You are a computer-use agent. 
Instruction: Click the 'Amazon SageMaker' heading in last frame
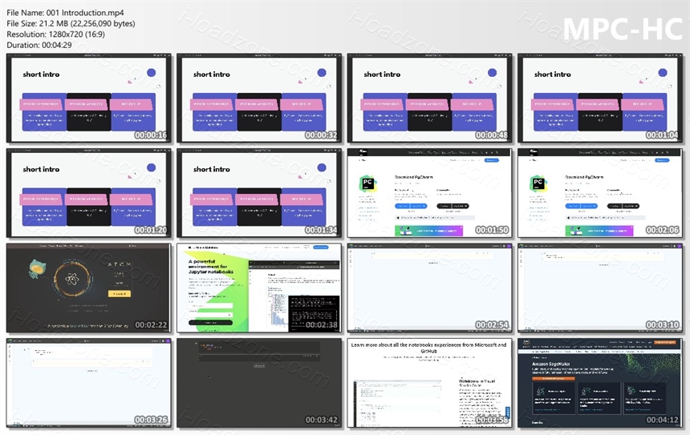(551, 364)
